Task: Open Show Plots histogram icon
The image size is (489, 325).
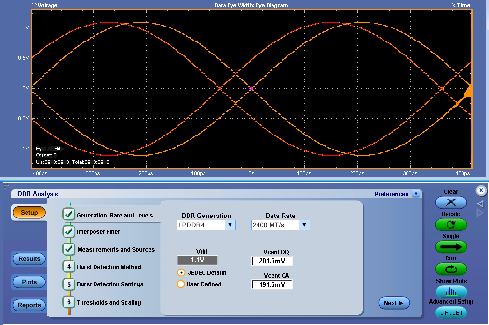Action: 451,292
